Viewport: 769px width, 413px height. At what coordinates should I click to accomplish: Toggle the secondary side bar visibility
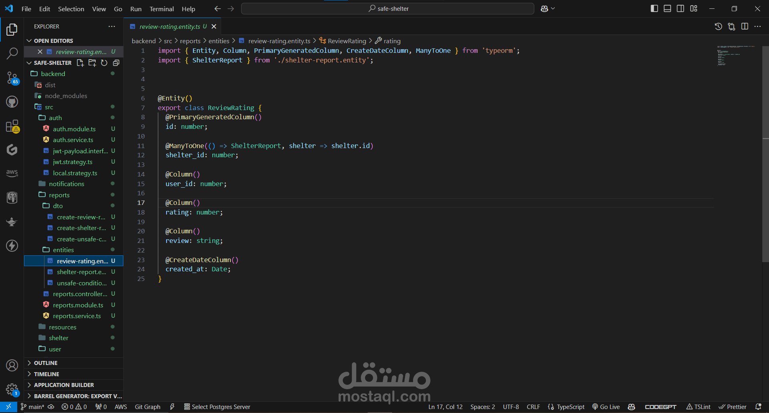[680, 9]
